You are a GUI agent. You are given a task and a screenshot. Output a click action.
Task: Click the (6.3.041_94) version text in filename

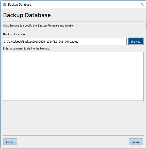(61, 42)
